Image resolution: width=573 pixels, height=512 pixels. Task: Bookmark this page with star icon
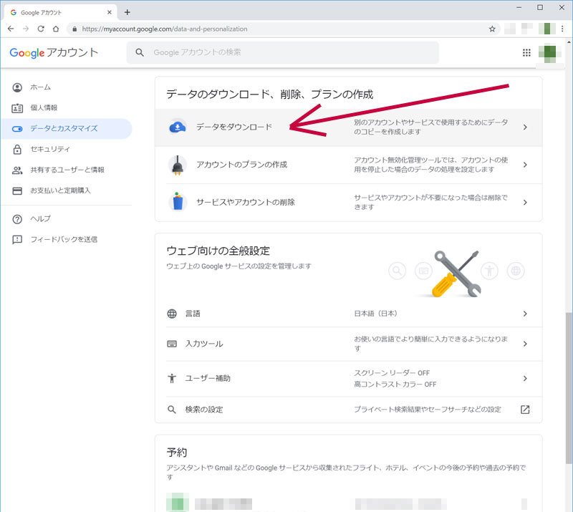(492, 29)
